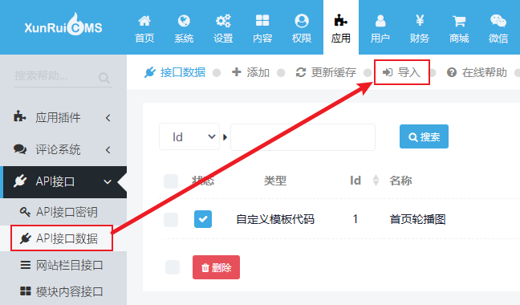The width and height of the screenshot is (520, 305).
Task: Click the XunRuiCMS logo
Action: (63, 25)
